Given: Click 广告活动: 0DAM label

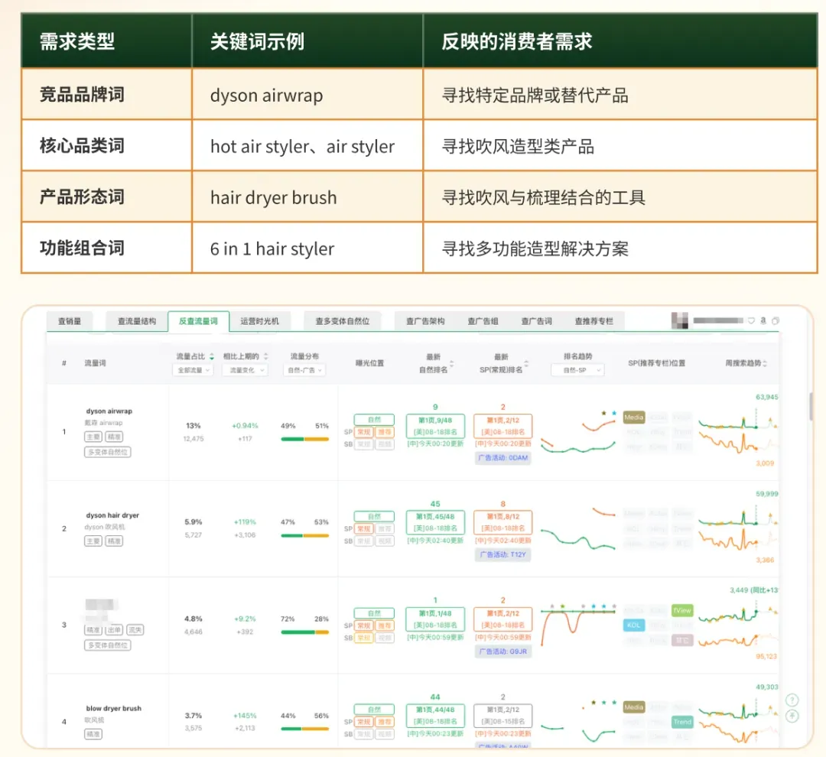Looking at the screenshot, I should [502, 458].
